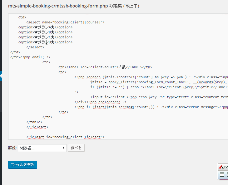The image size is (228, 185).
Task: Place cursor in the select name booking course line
Action: click(65, 22)
